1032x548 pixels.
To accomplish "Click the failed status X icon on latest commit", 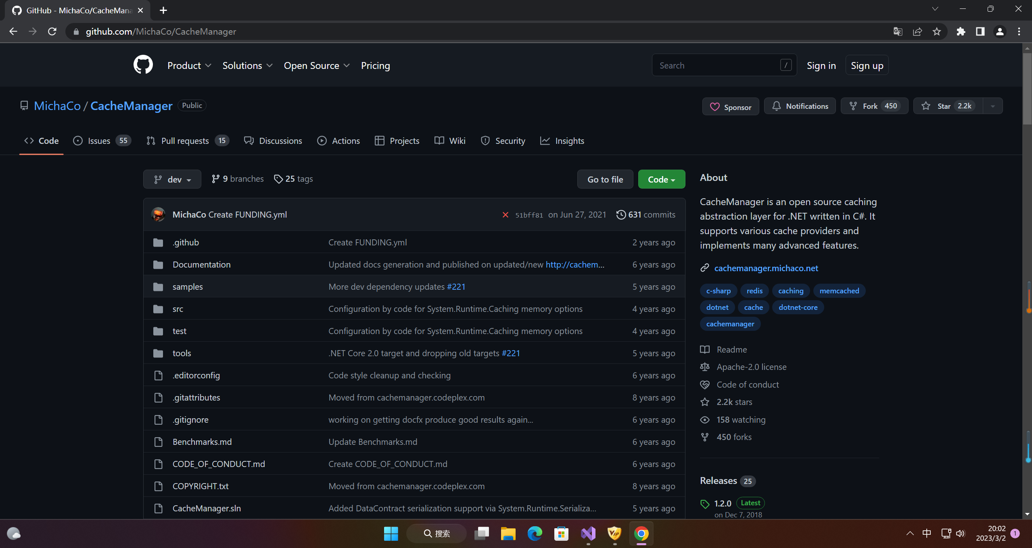I will (505, 215).
